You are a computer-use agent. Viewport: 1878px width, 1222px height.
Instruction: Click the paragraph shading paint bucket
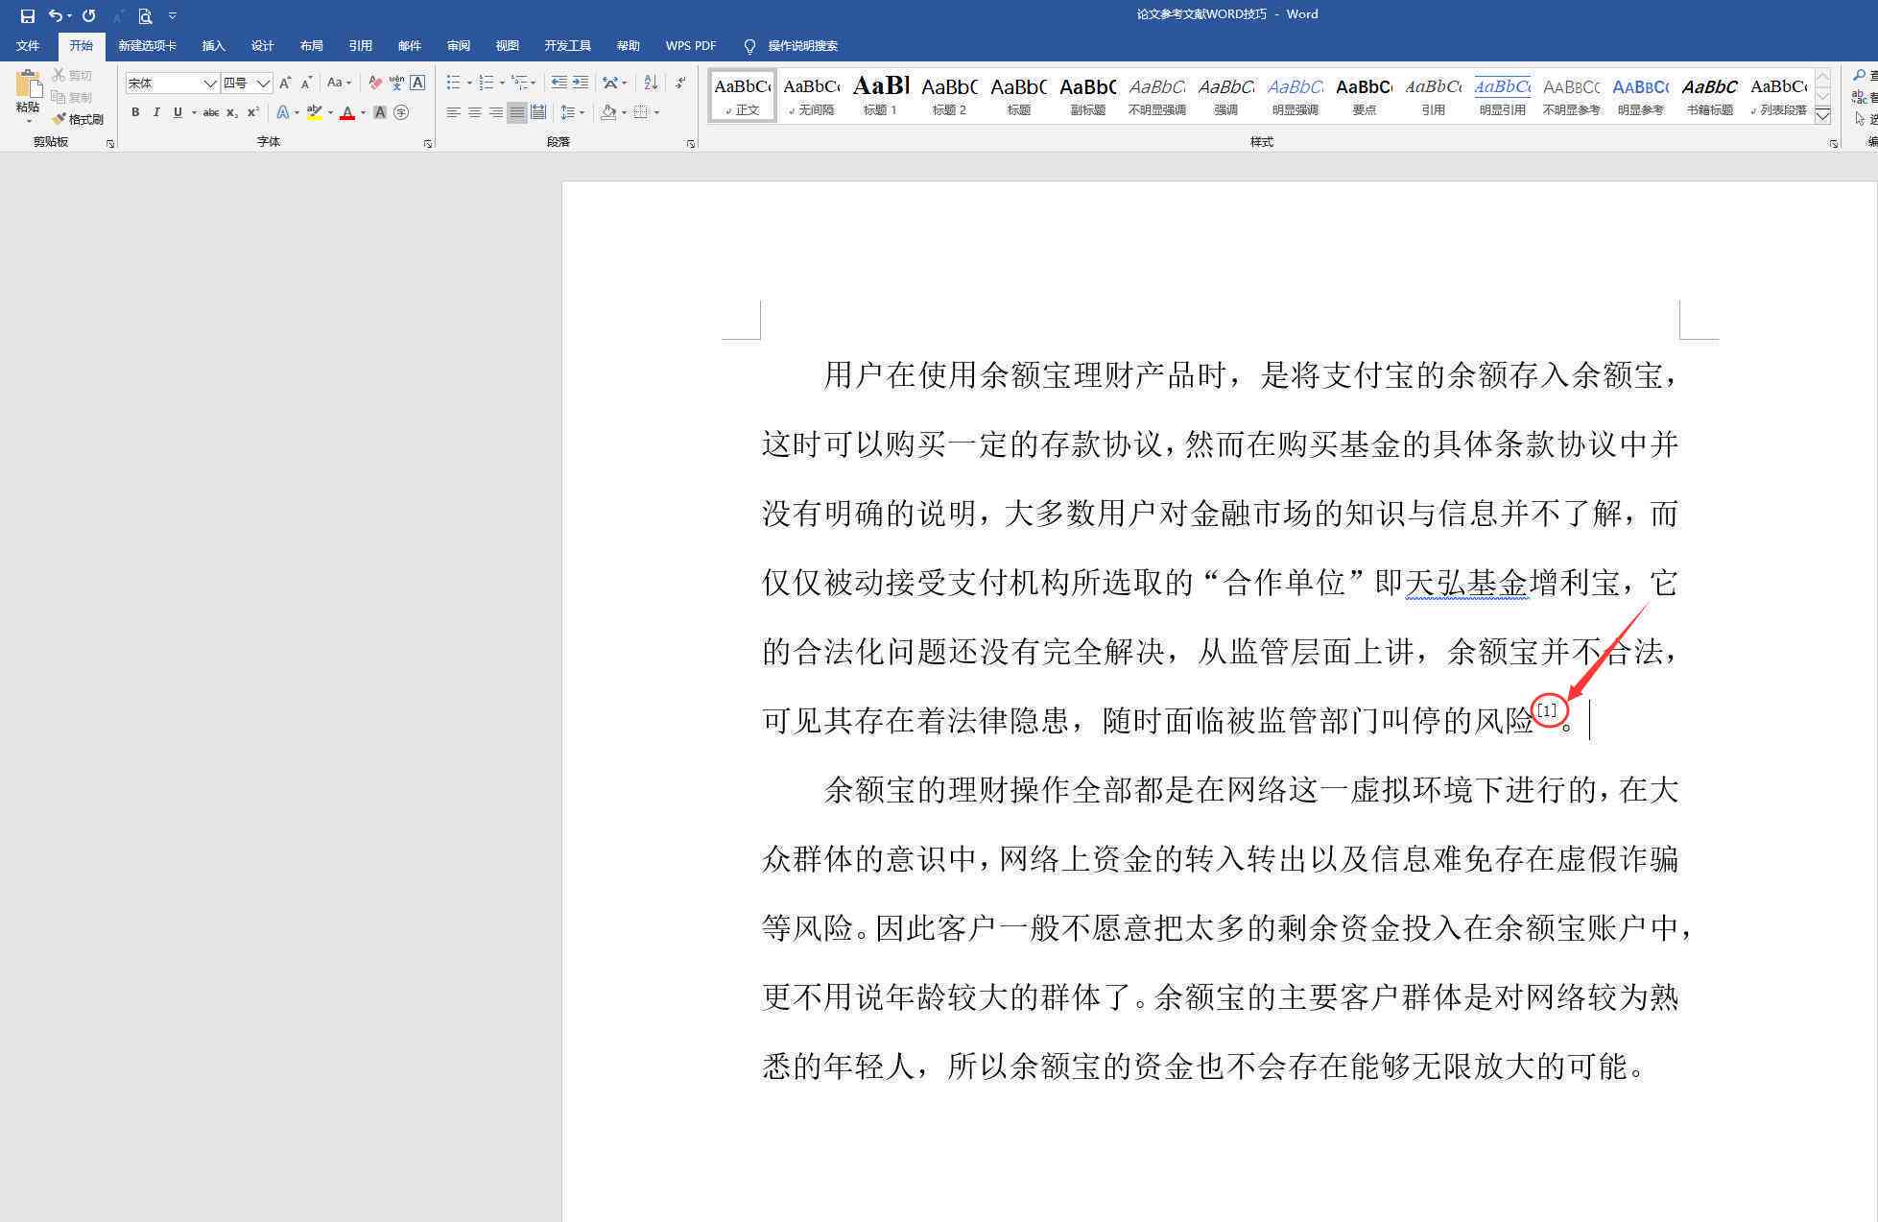(x=608, y=112)
